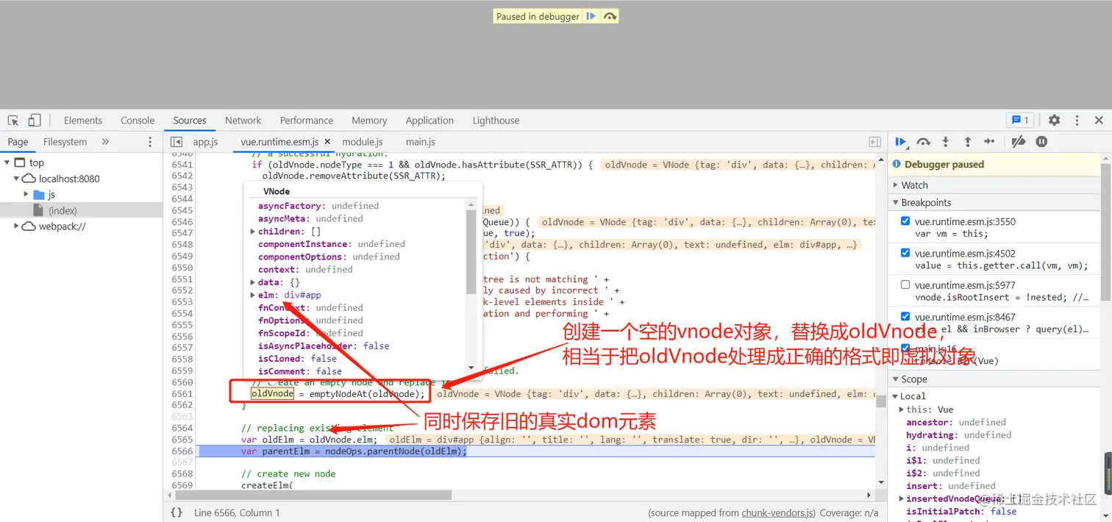This screenshot has height=522, width=1112.
Task: Click line number 6568 in gutter
Action: click(x=182, y=473)
